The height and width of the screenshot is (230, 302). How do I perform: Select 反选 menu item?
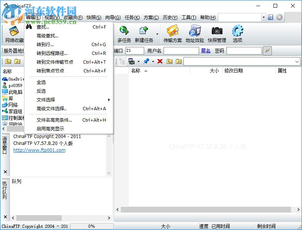pyautogui.click(x=69, y=91)
